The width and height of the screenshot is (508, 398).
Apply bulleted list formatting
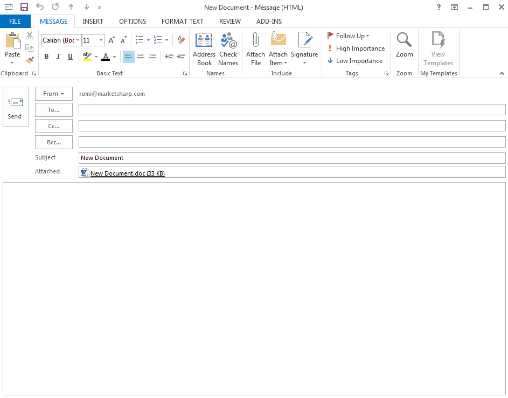click(140, 40)
